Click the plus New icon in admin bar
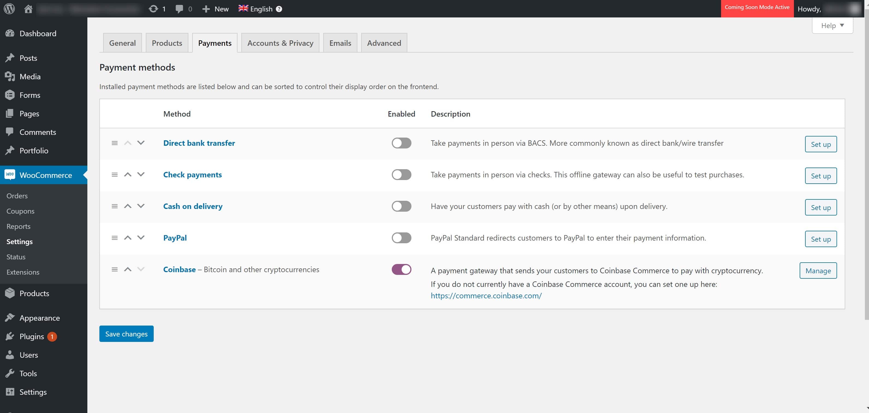869x413 pixels. [x=206, y=9]
